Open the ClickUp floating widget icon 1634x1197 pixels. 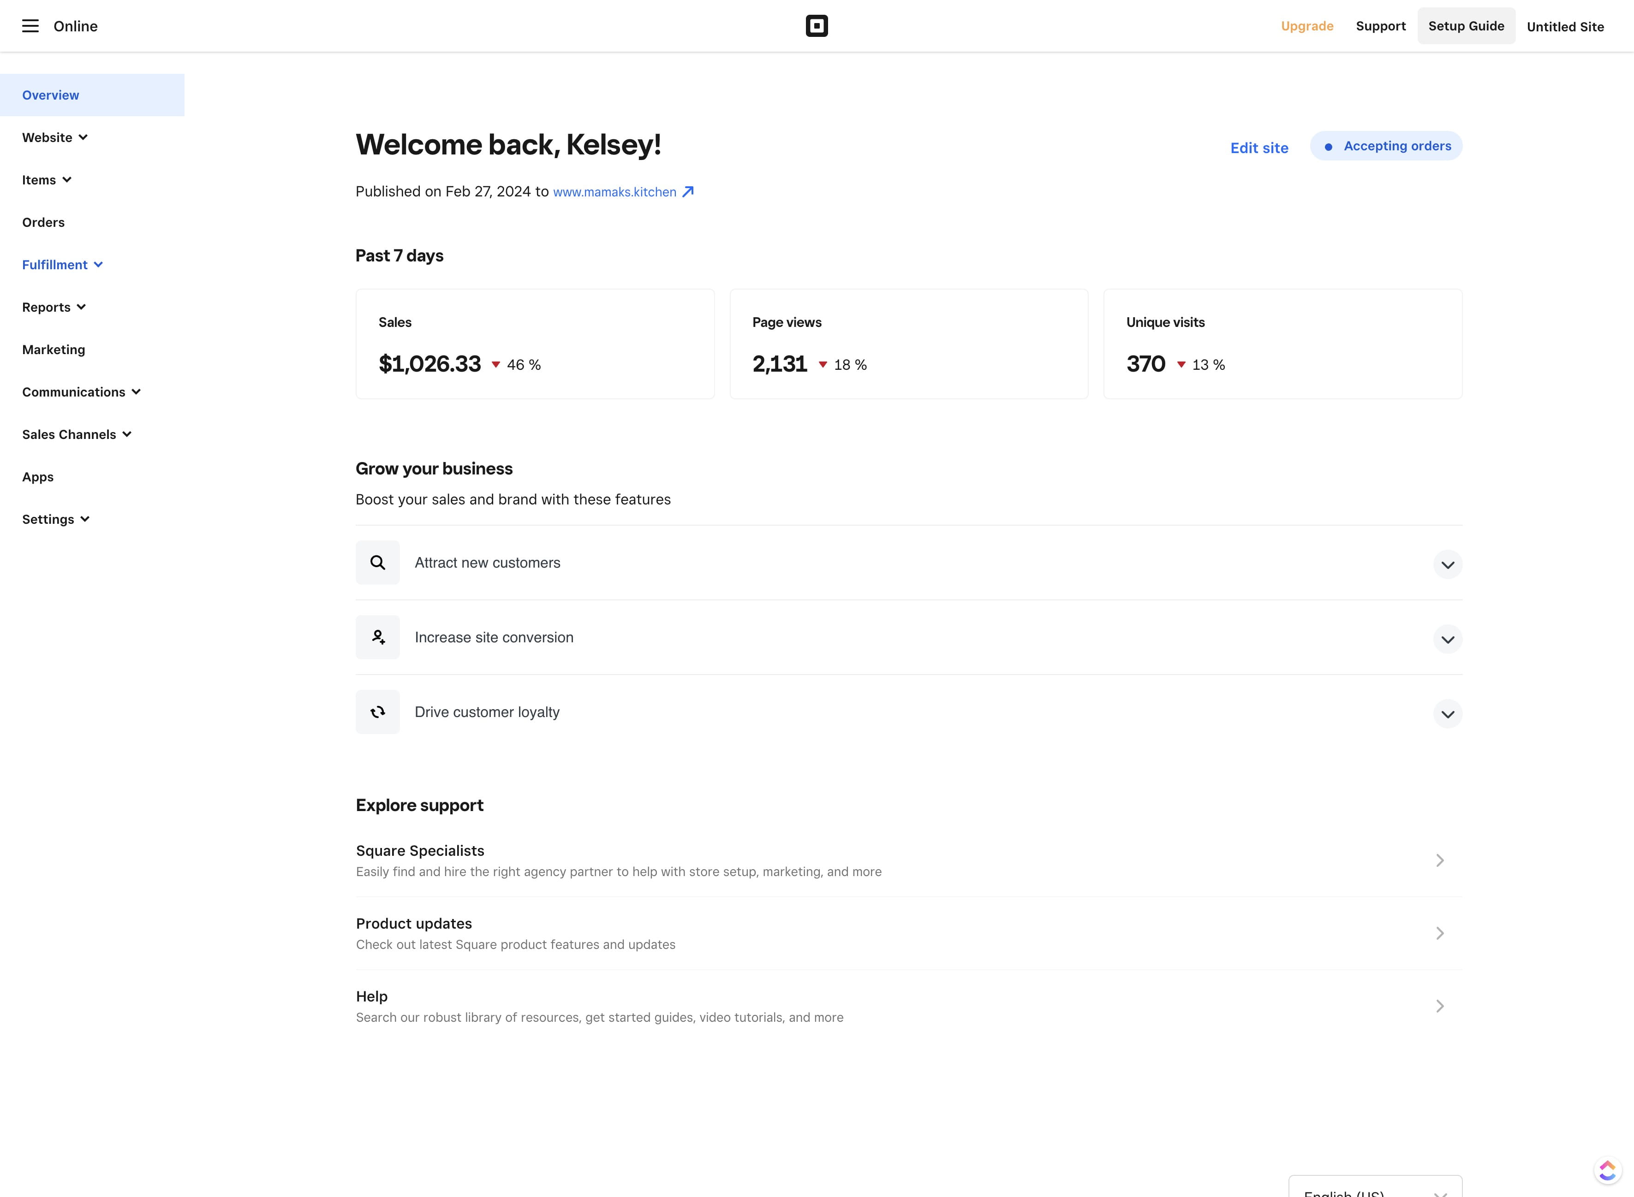pyautogui.click(x=1606, y=1170)
